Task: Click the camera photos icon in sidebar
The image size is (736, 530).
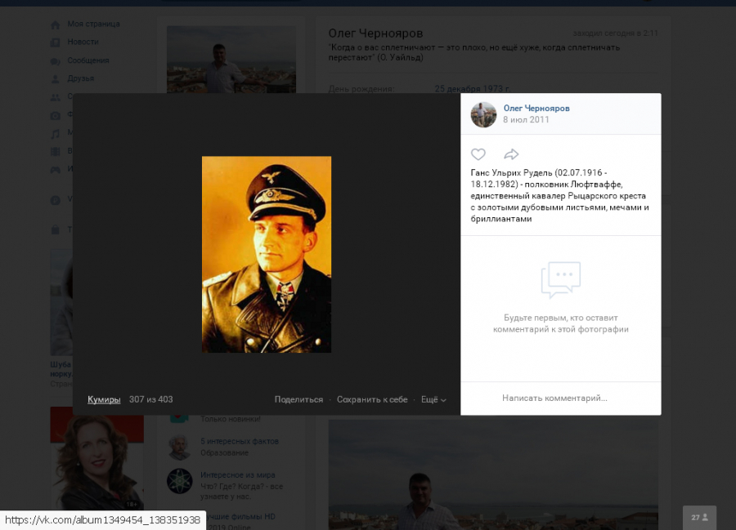Action: [56, 115]
